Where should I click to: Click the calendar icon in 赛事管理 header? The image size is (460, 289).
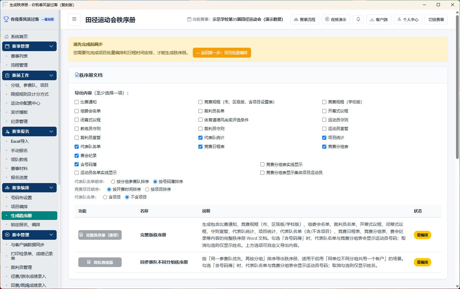(7, 46)
